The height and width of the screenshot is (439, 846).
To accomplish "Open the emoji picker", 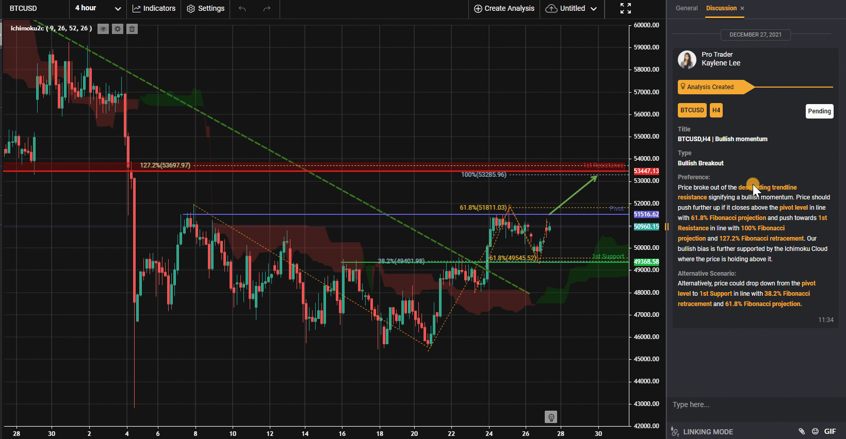I will click(x=815, y=432).
